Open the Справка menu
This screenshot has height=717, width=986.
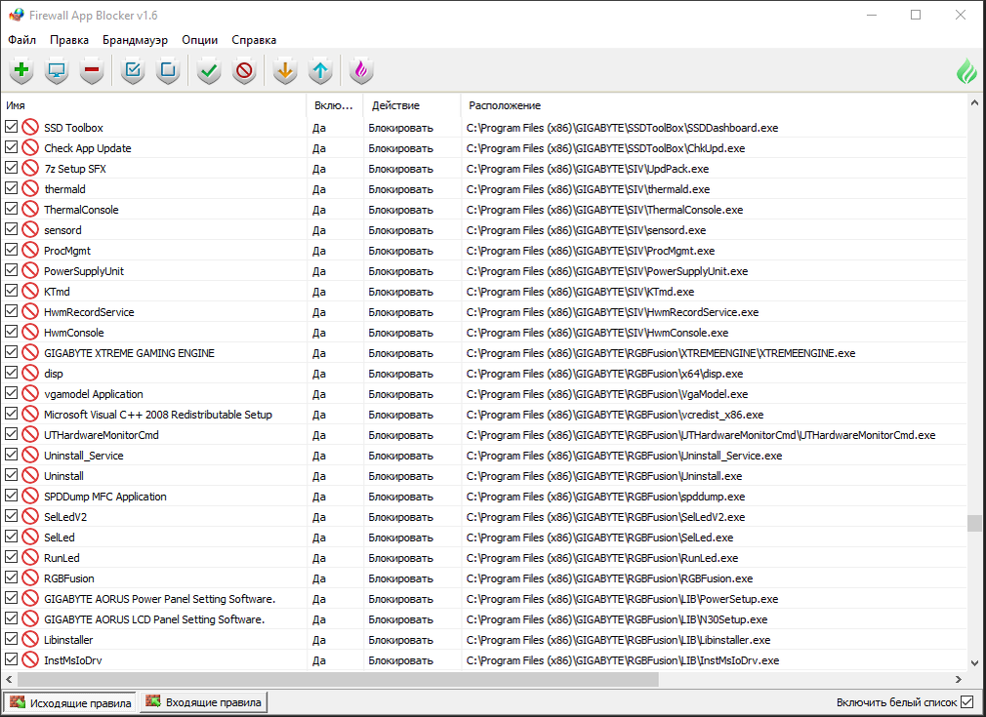click(254, 40)
